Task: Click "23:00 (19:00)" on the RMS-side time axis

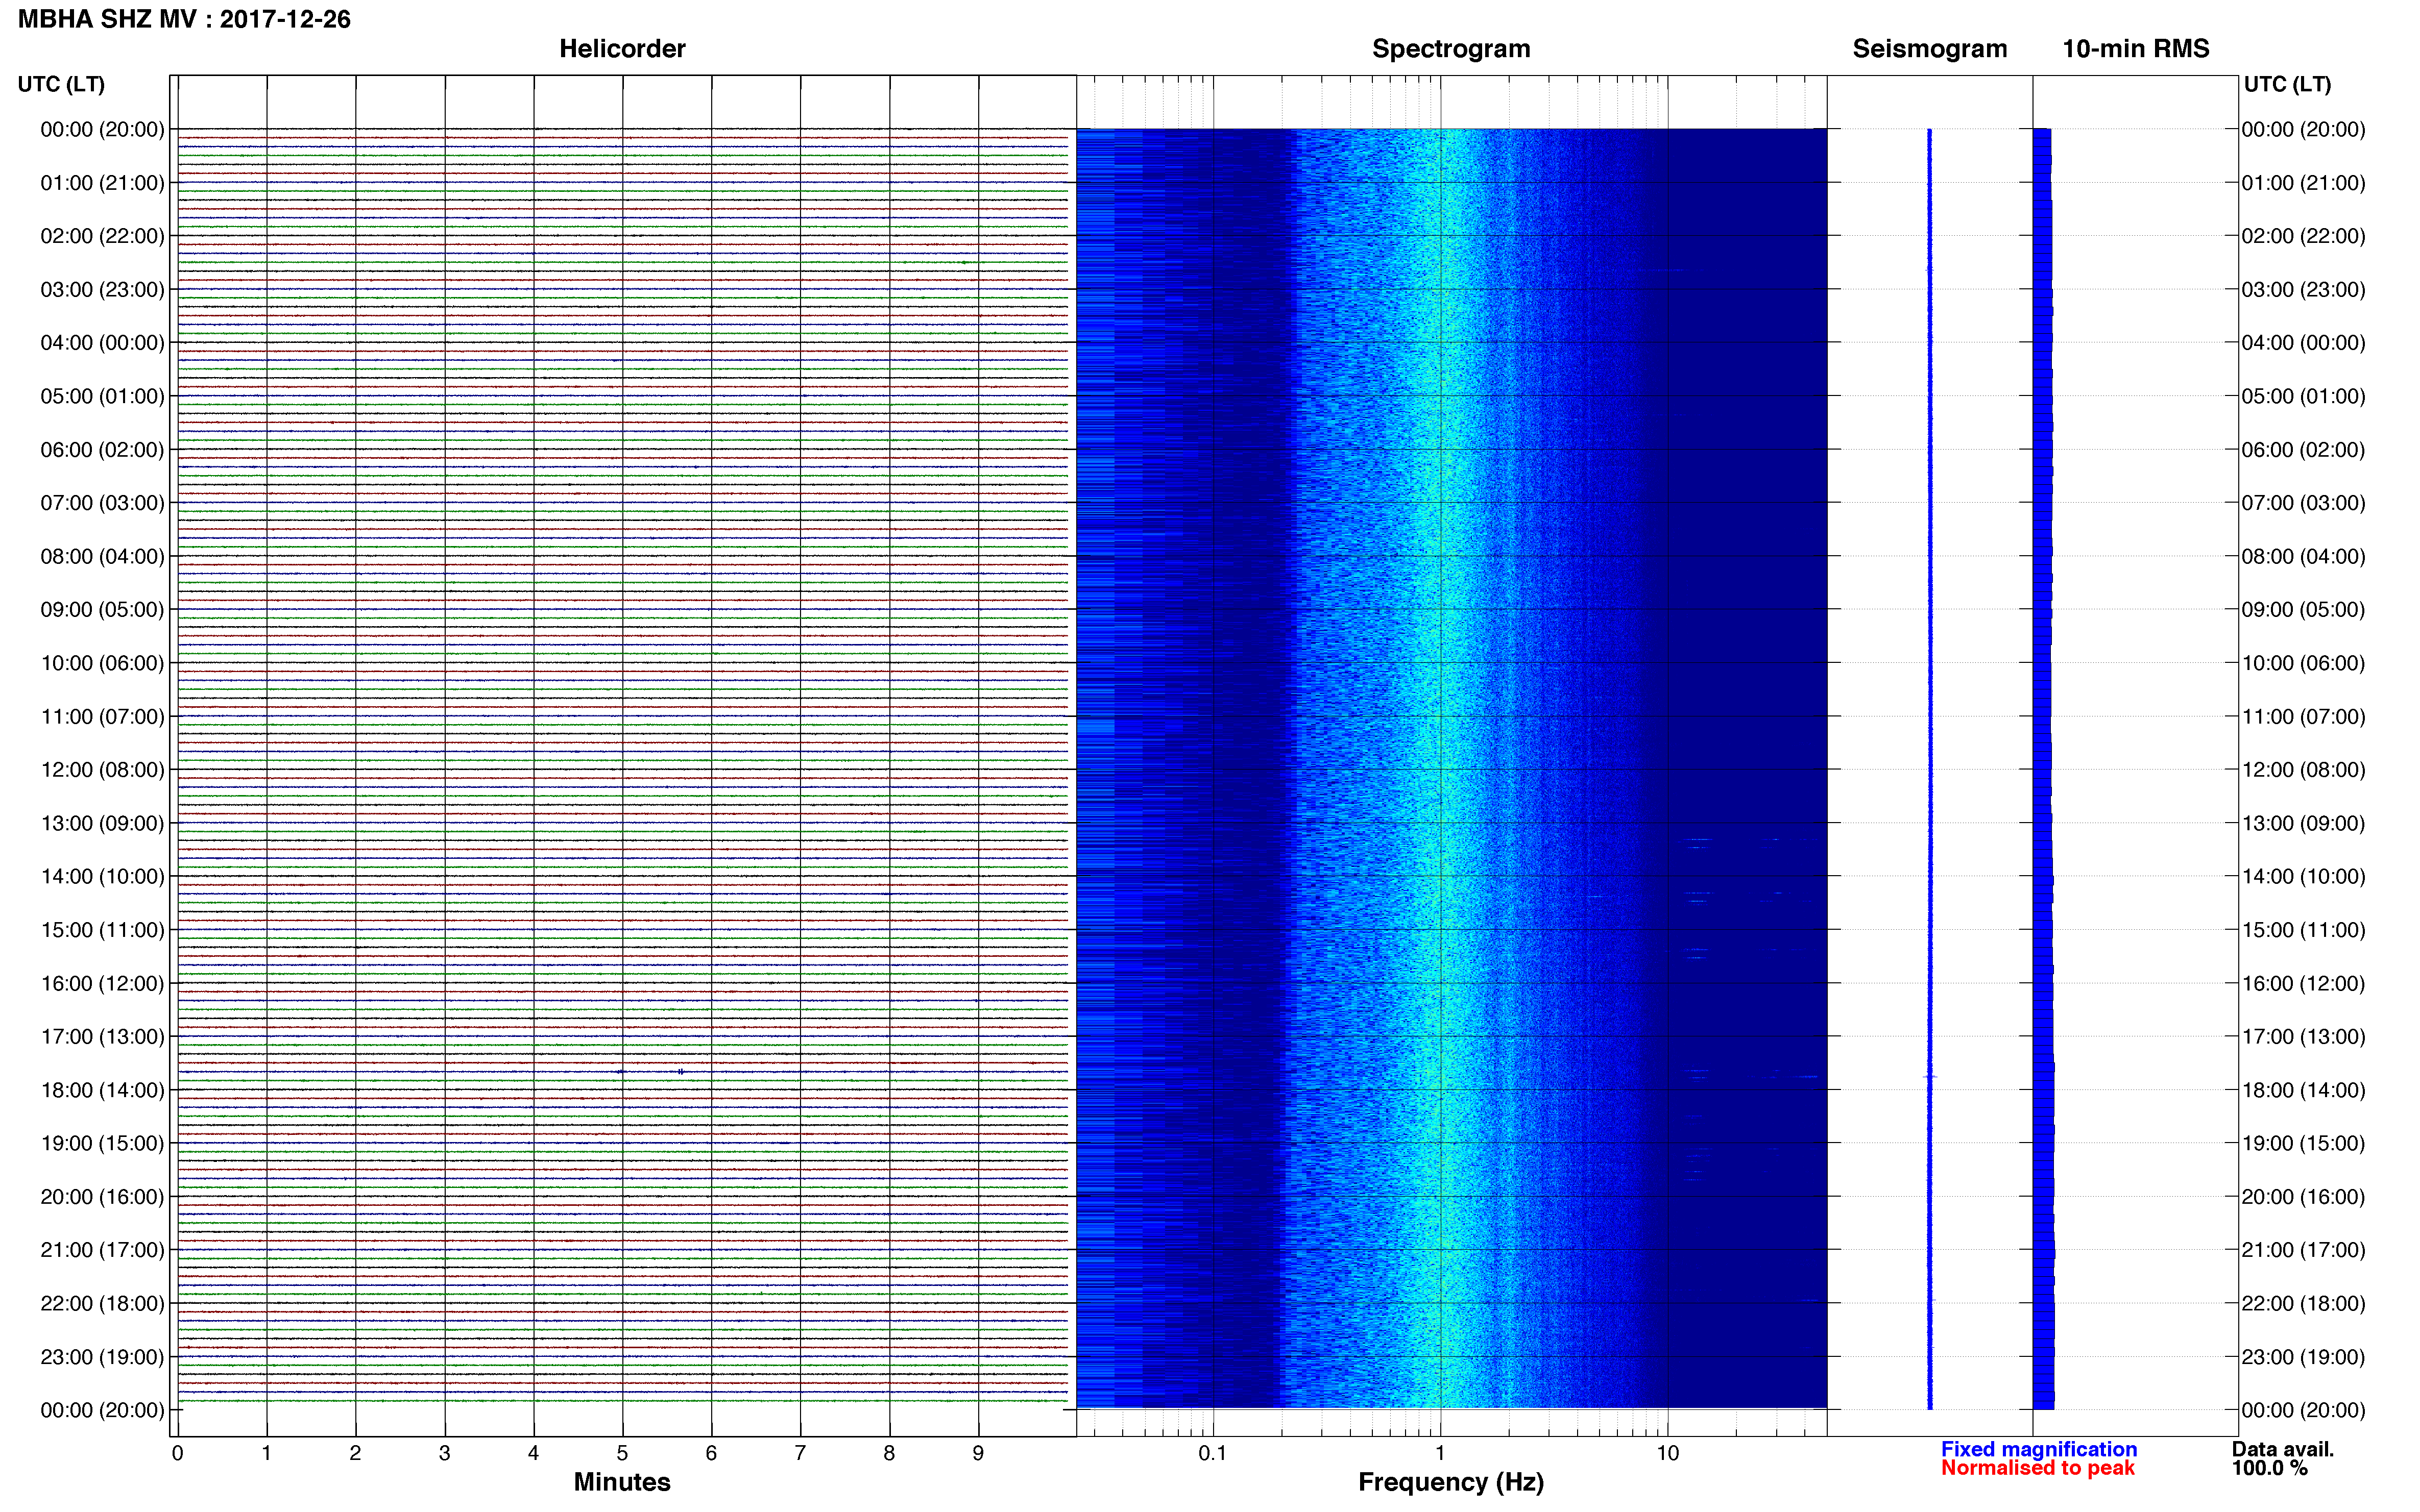Action: click(2303, 1357)
